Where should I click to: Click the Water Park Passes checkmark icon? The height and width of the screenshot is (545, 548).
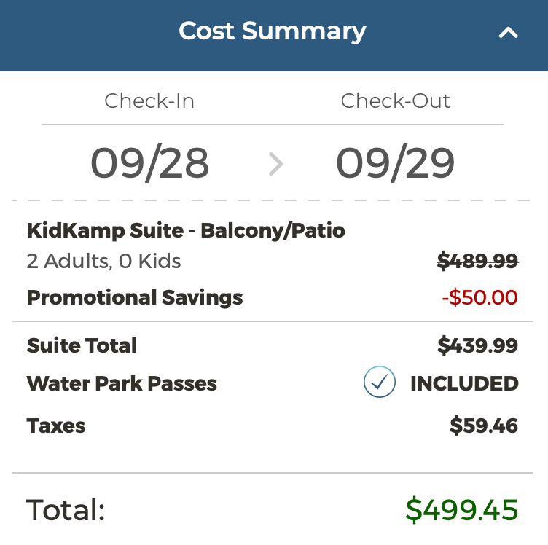pos(380,383)
